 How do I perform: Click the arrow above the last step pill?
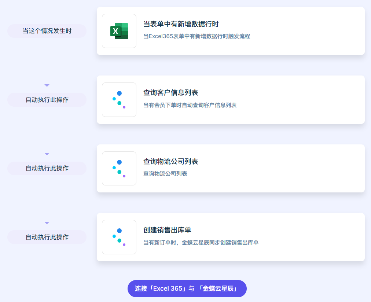click(47, 222)
